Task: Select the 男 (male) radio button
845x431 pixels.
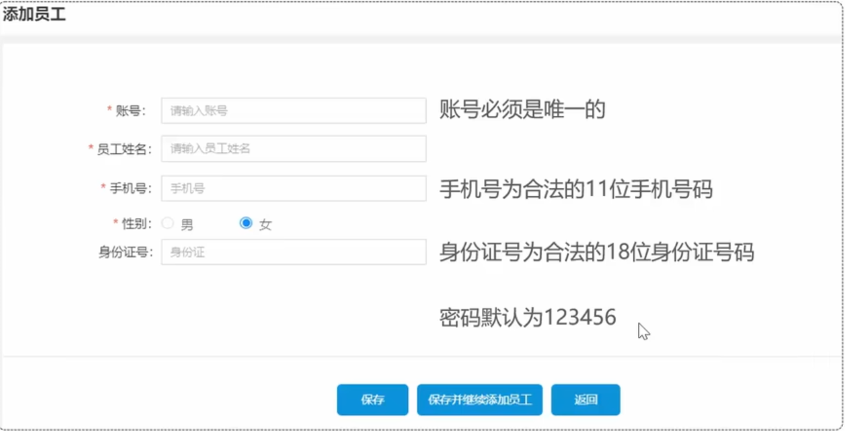Action: coord(168,223)
